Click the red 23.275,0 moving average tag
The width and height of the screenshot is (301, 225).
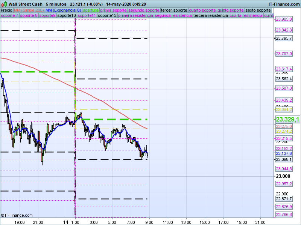(x=284, y=126)
